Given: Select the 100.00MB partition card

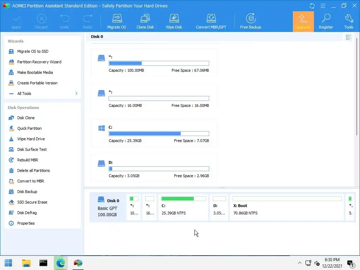Looking at the screenshot, I should pos(154,63).
